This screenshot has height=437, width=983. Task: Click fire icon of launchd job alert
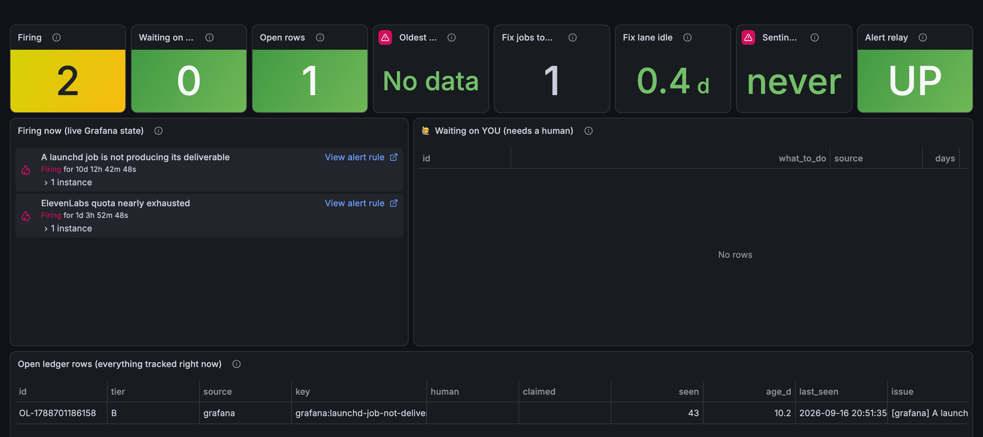point(25,170)
